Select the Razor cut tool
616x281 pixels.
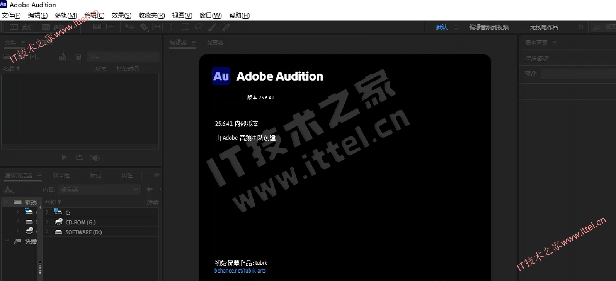(144, 27)
